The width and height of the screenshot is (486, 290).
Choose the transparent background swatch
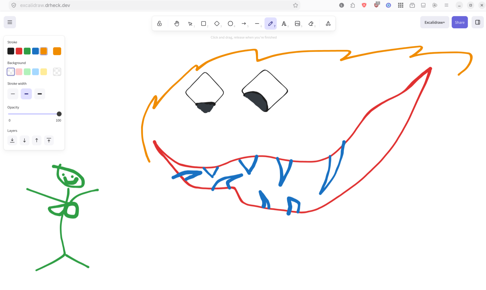[x=11, y=72]
